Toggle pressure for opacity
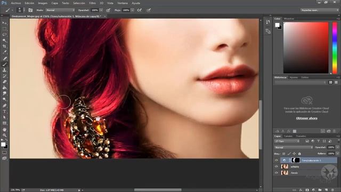This screenshot has height=192, width=341. (x=108, y=10)
